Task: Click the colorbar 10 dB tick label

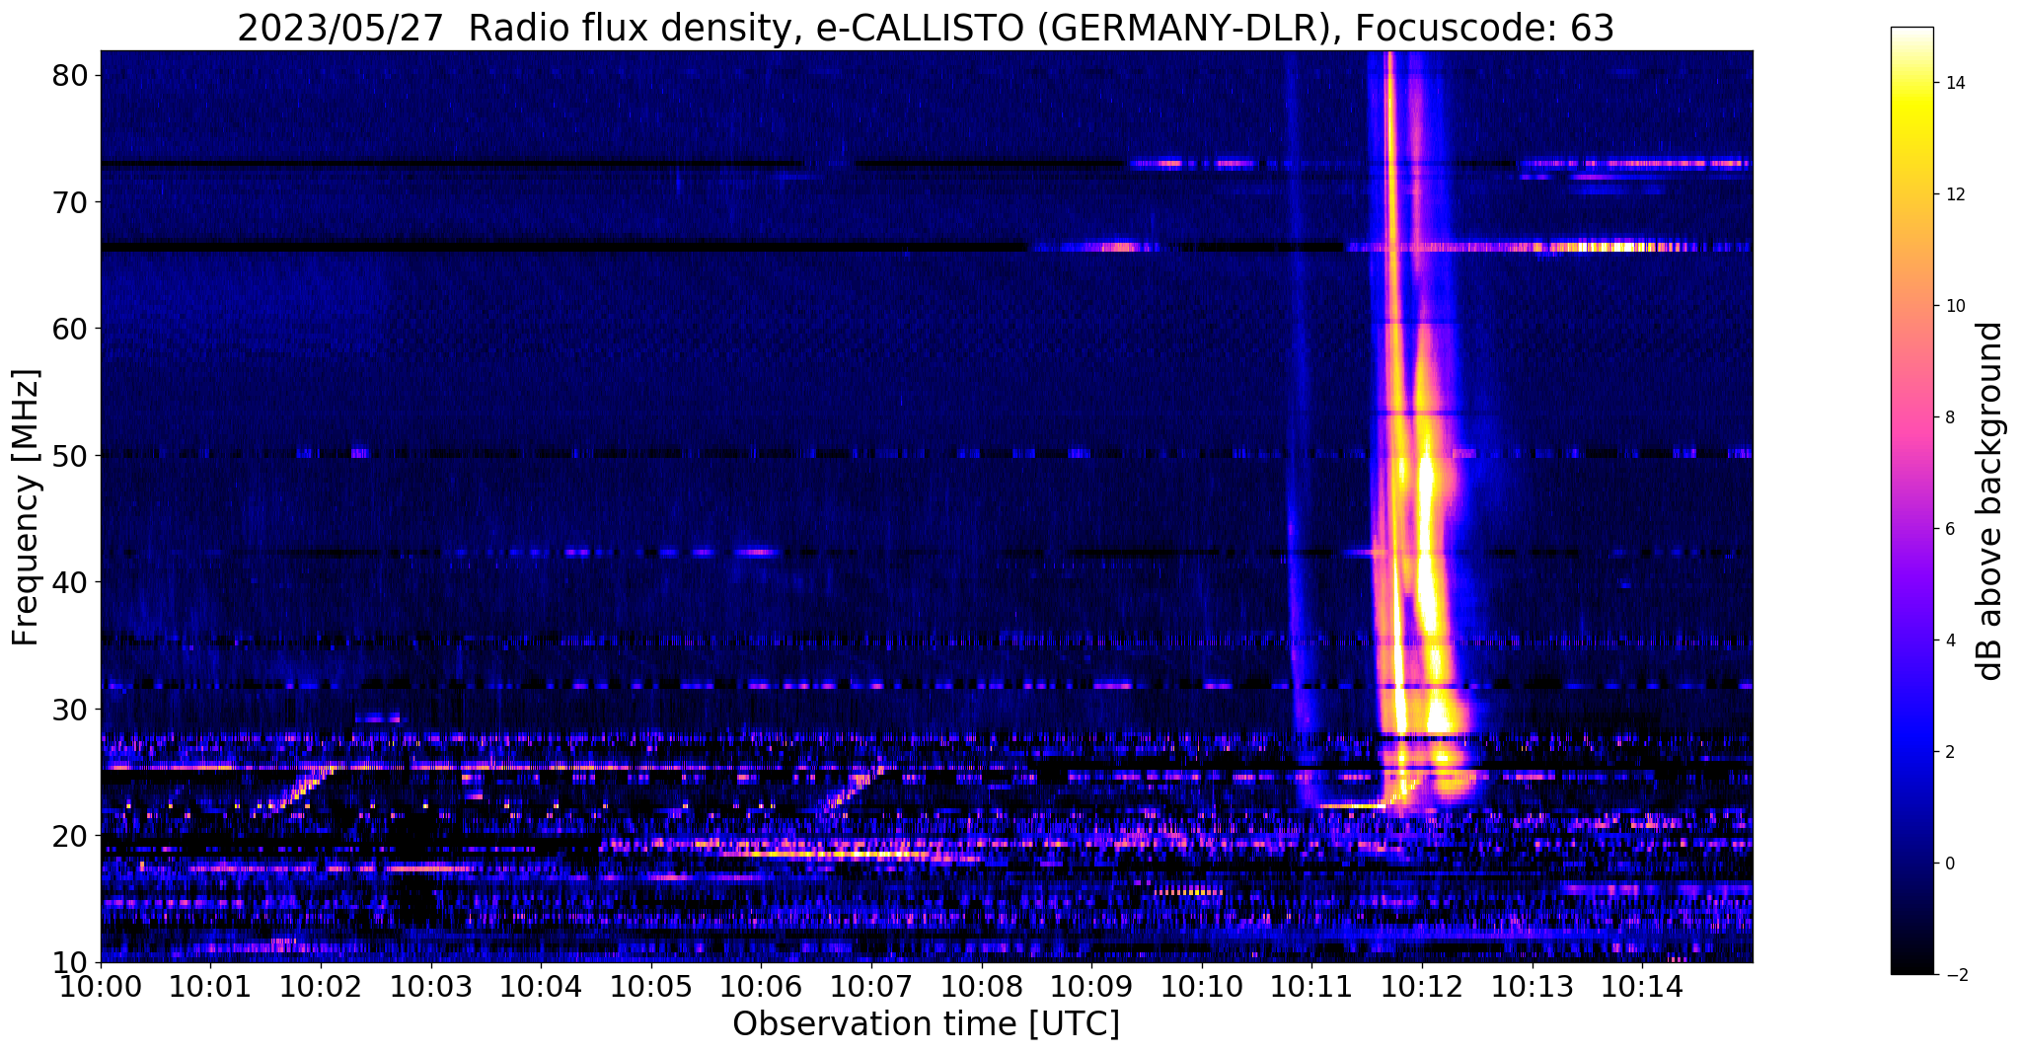Action: tap(1955, 306)
